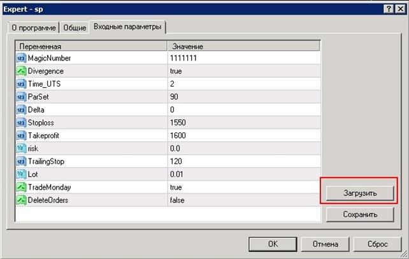Click the Сброс reset button
The height and width of the screenshot is (259, 409).
pos(377,244)
